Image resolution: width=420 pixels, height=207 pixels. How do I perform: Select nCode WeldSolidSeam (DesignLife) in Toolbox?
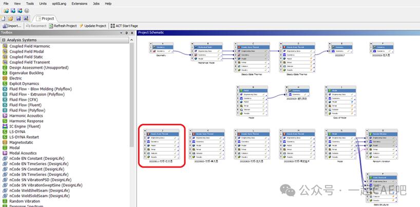click(x=41, y=196)
